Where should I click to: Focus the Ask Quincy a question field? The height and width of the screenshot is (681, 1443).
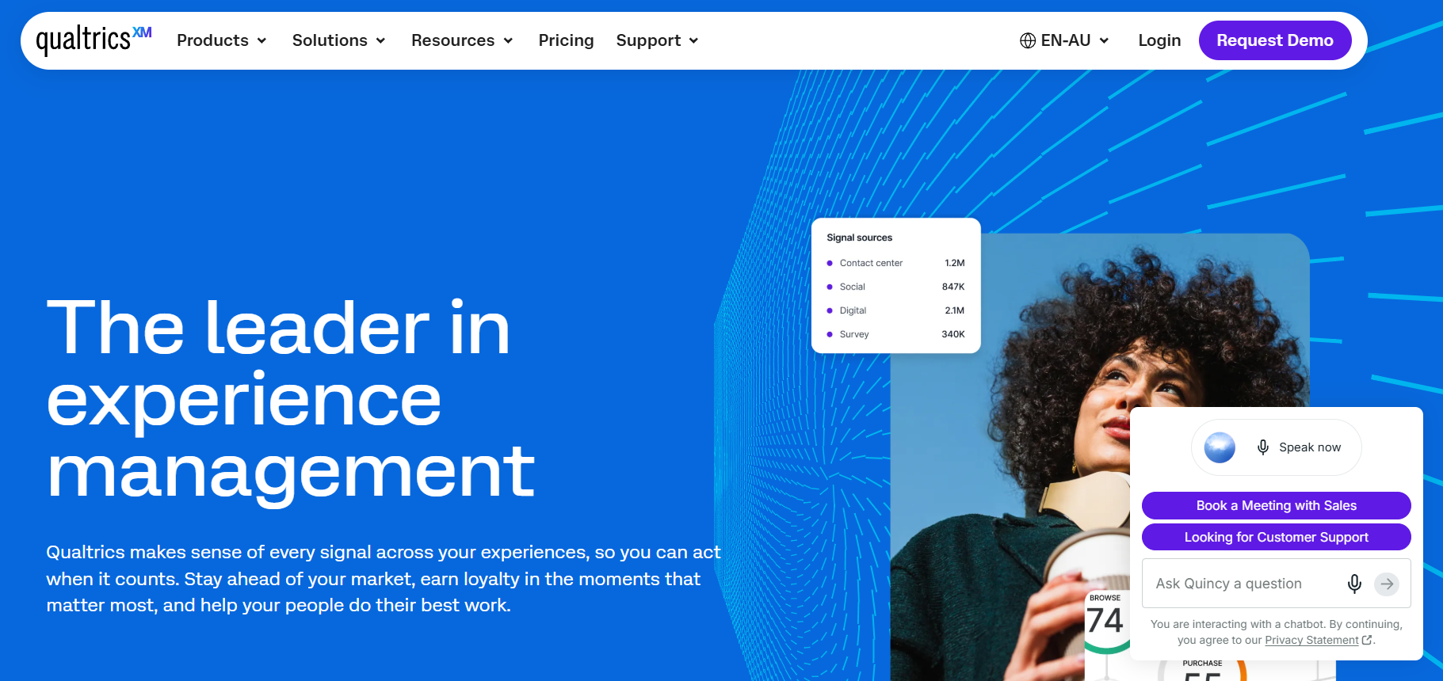point(1276,584)
